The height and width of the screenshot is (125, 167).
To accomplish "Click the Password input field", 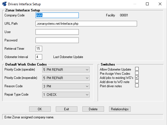I will pos(57,40).
